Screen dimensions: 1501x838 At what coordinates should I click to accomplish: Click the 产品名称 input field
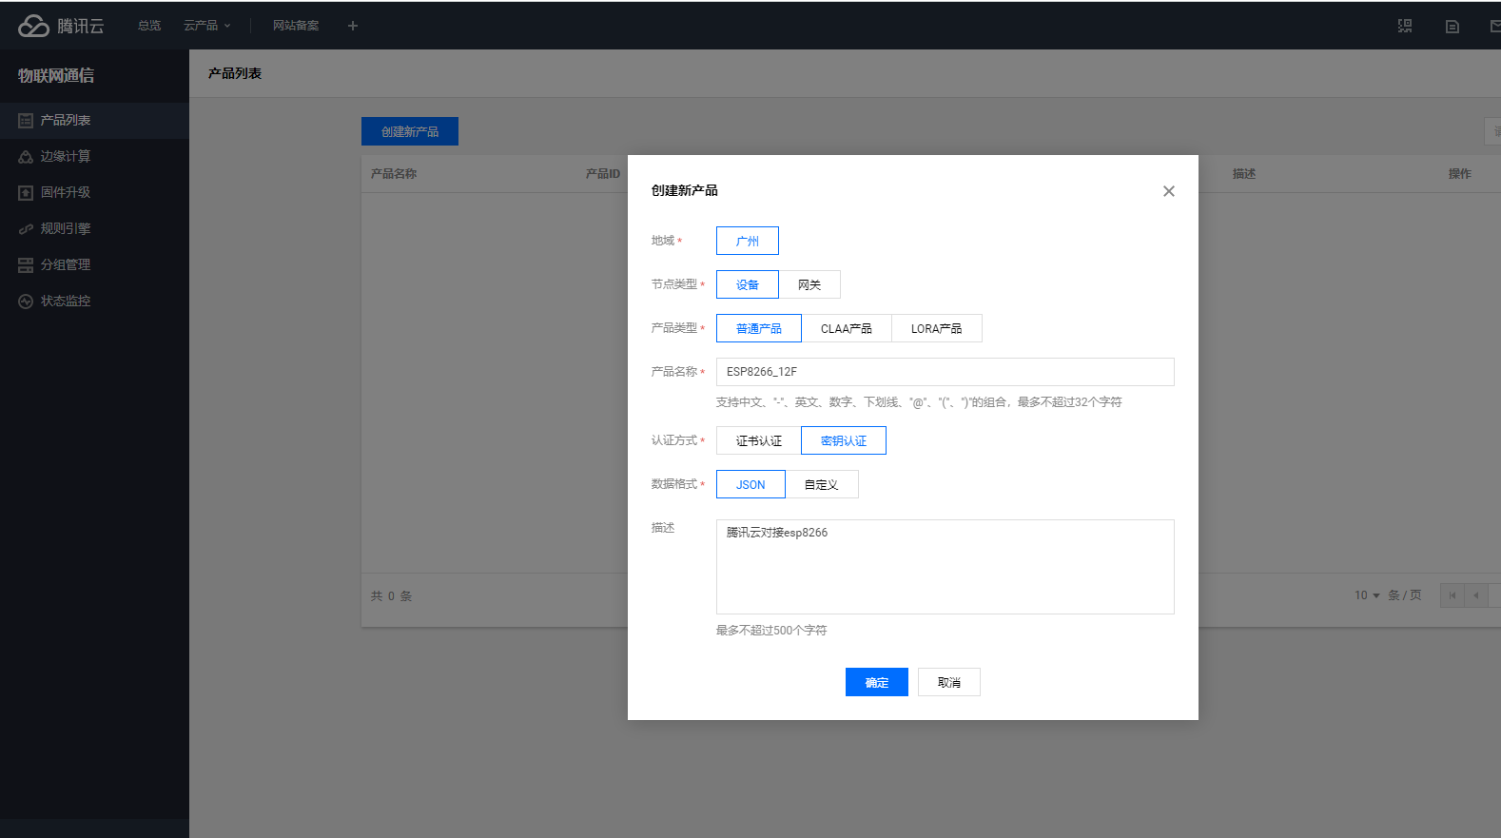click(x=945, y=372)
